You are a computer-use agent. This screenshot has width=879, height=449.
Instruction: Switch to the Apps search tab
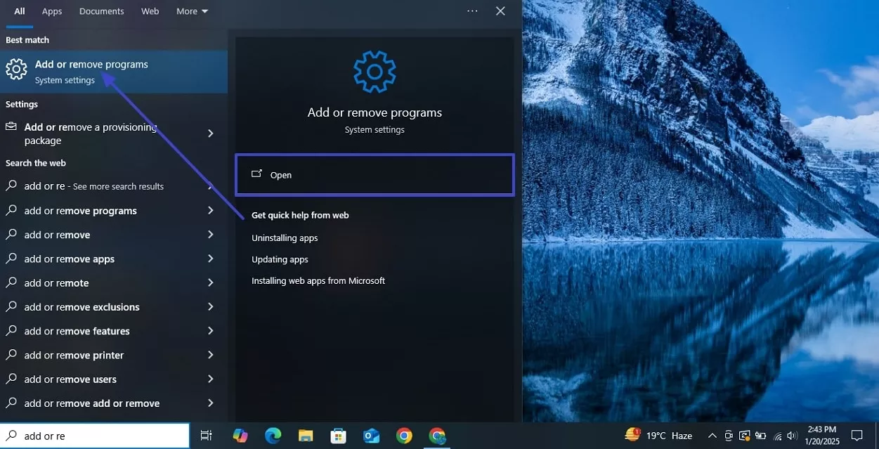click(x=51, y=11)
